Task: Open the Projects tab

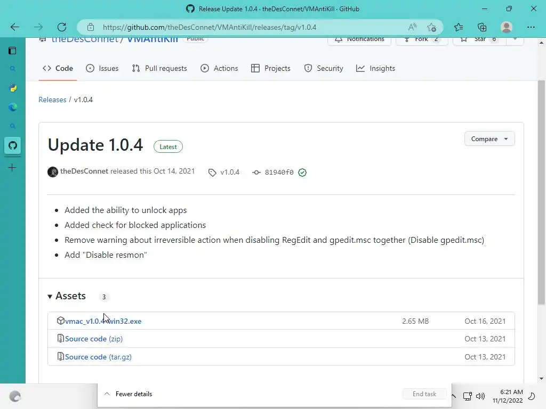Action: pyautogui.click(x=270, y=68)
